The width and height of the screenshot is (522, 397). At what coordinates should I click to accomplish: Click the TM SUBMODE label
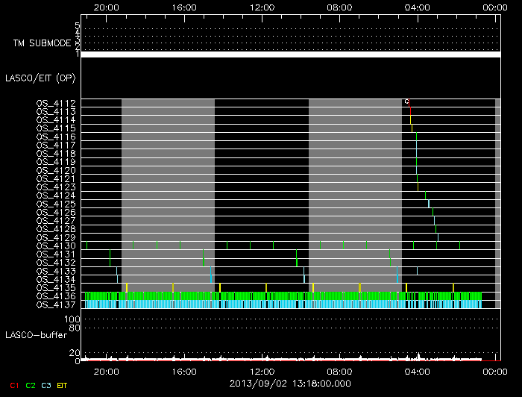coord(41,43)
